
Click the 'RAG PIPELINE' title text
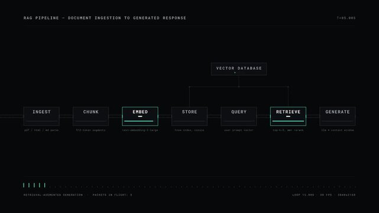tap(105, 18)
